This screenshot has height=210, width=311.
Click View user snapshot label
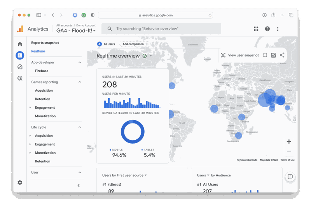click(x=243, y=55)
